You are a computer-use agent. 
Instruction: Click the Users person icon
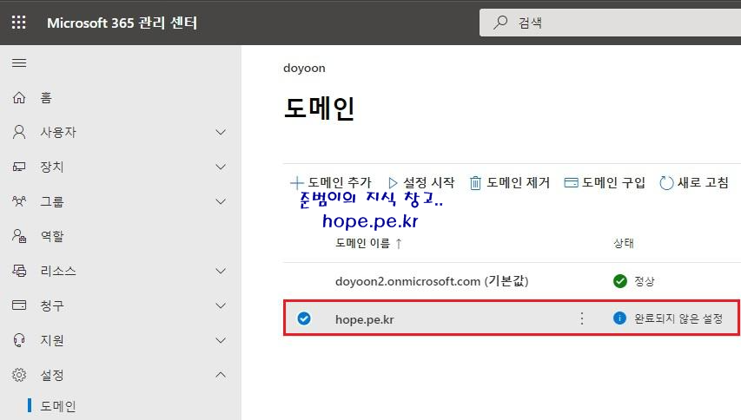coord(19,132)
